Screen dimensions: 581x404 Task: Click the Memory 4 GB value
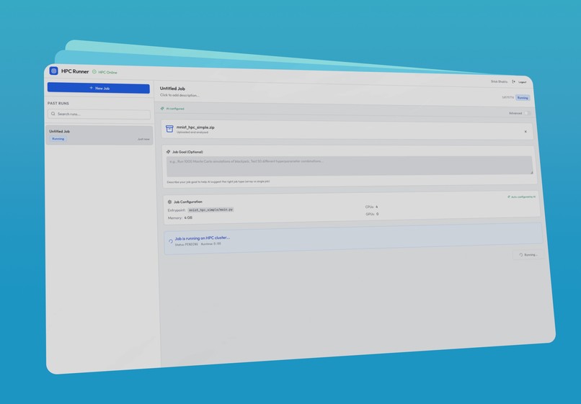[188, 217]
